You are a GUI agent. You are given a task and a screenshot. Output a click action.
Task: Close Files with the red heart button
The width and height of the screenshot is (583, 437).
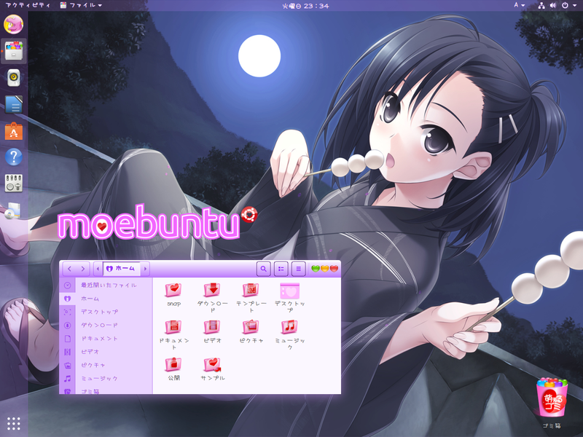pyautogui.click(x=334, y=268)
